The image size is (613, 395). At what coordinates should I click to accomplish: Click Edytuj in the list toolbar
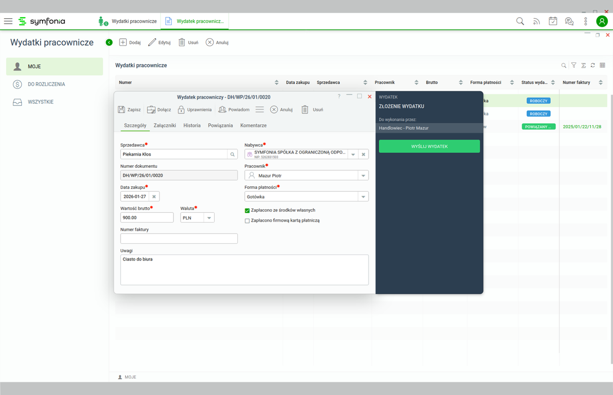(x=159, y=42)
